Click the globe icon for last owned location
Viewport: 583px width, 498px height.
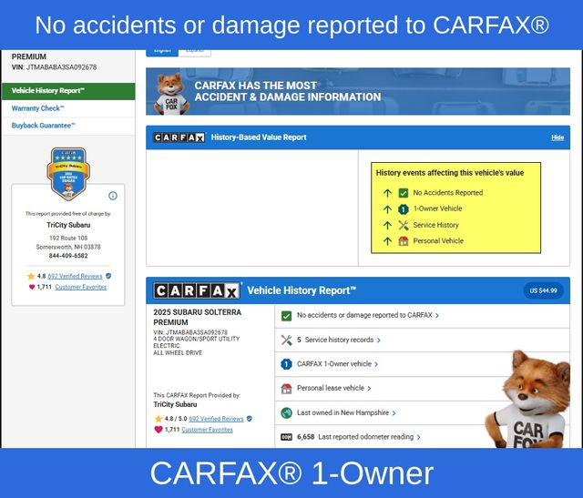[x=286, y=412]
